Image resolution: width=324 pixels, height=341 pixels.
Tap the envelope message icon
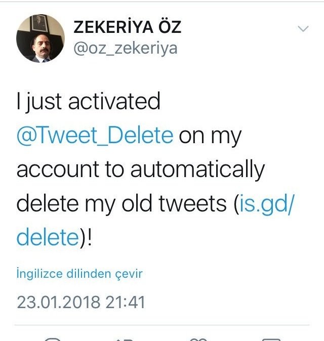click(271, 339)
